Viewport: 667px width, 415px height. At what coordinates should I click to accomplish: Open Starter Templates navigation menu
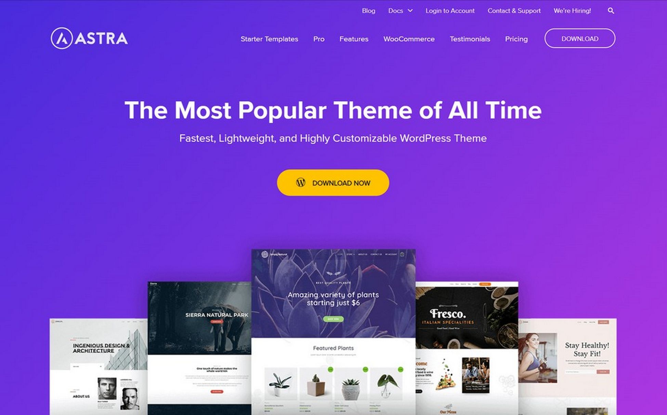pyautogui.click(x=269, y=39)
